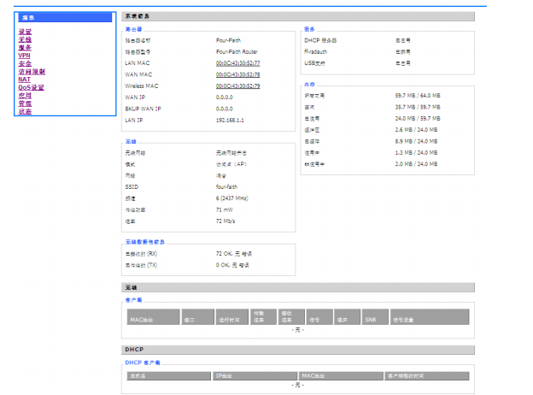Select the Wireless MAC label

pyautogui.click(x=142, y=86)
